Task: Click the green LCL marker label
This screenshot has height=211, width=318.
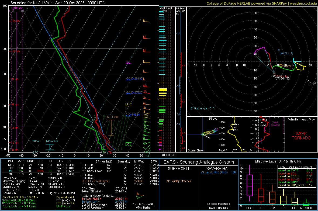Action: pos(128,144)
